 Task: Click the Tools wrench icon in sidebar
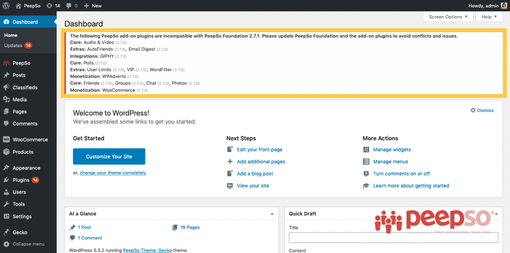6,204
